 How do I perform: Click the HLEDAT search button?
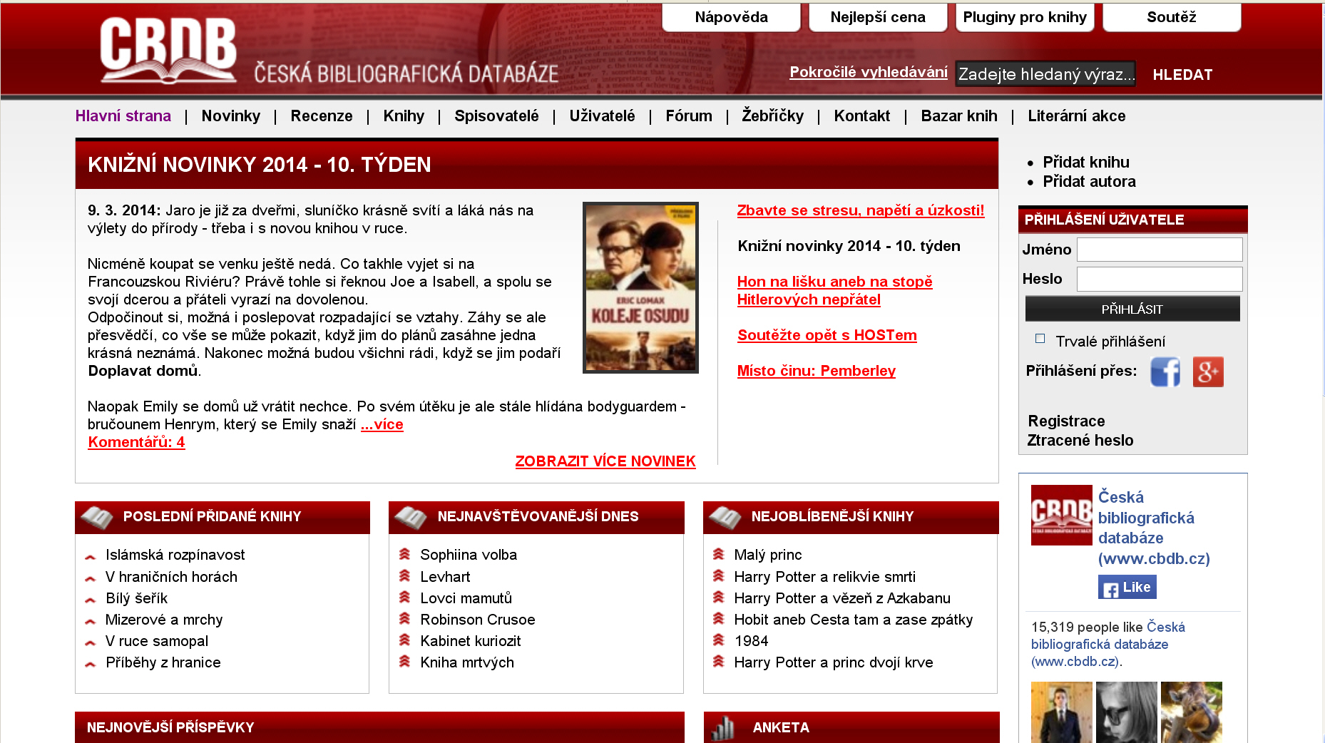tap(1182, 75)
